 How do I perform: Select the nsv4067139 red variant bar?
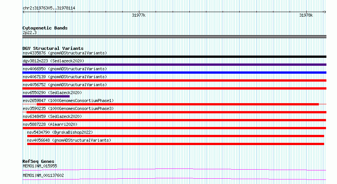pyautogui.click(x=174, y=80)
